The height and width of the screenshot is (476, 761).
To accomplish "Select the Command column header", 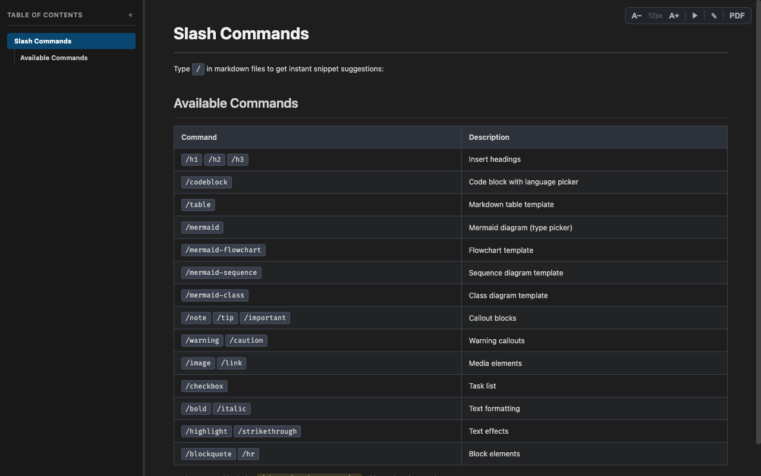I will (199, 137).
